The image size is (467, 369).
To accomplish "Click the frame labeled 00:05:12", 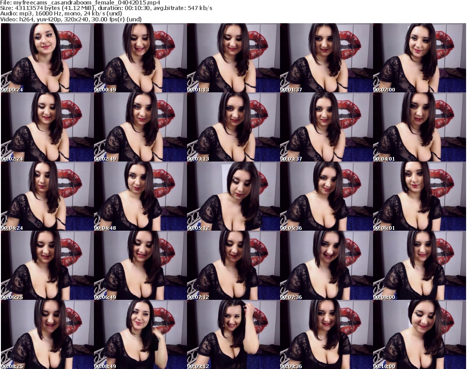I will [233, 196].
